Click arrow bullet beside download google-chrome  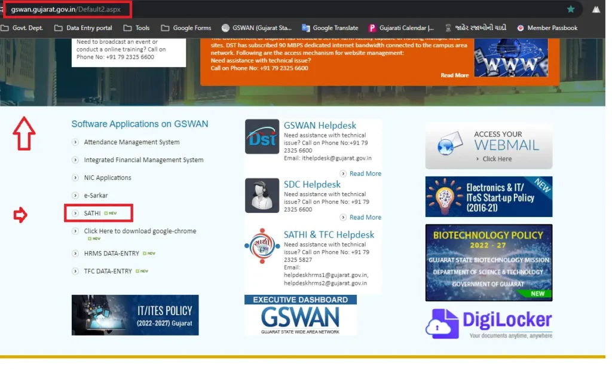pyautogui.click(x=75, y=231)
